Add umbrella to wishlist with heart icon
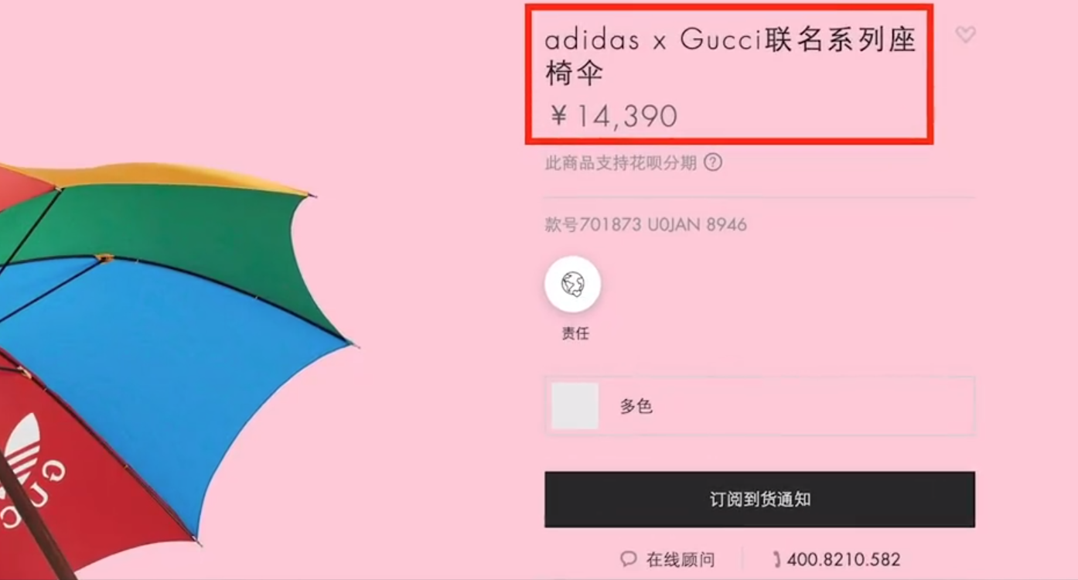This screenshot has height=580, width=1078. [965, 35]
